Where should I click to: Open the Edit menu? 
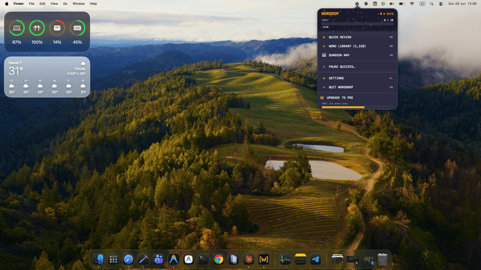(x=42, y=4)
